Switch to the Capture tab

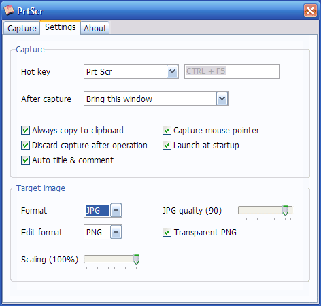(x=22, y=29)
